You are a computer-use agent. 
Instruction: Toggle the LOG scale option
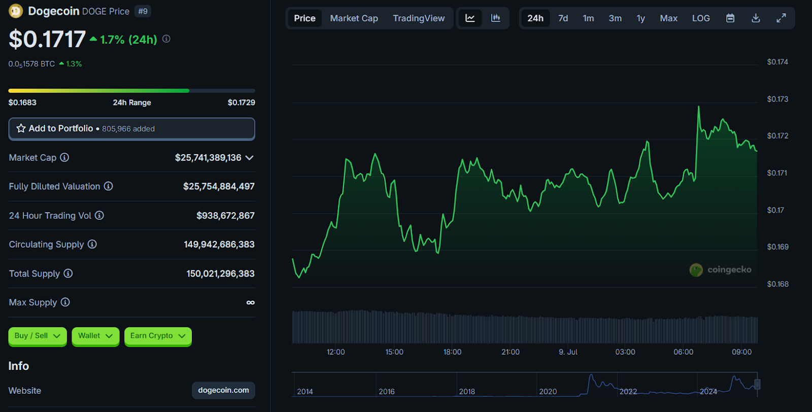[701, 18]
